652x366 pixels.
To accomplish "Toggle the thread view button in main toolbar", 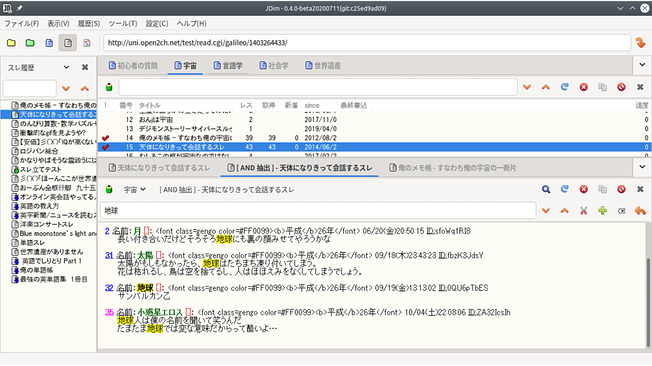I will click(68, 43).
